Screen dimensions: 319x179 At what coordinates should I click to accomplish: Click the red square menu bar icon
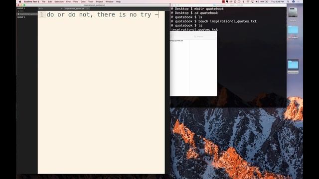tap(223, 1)
